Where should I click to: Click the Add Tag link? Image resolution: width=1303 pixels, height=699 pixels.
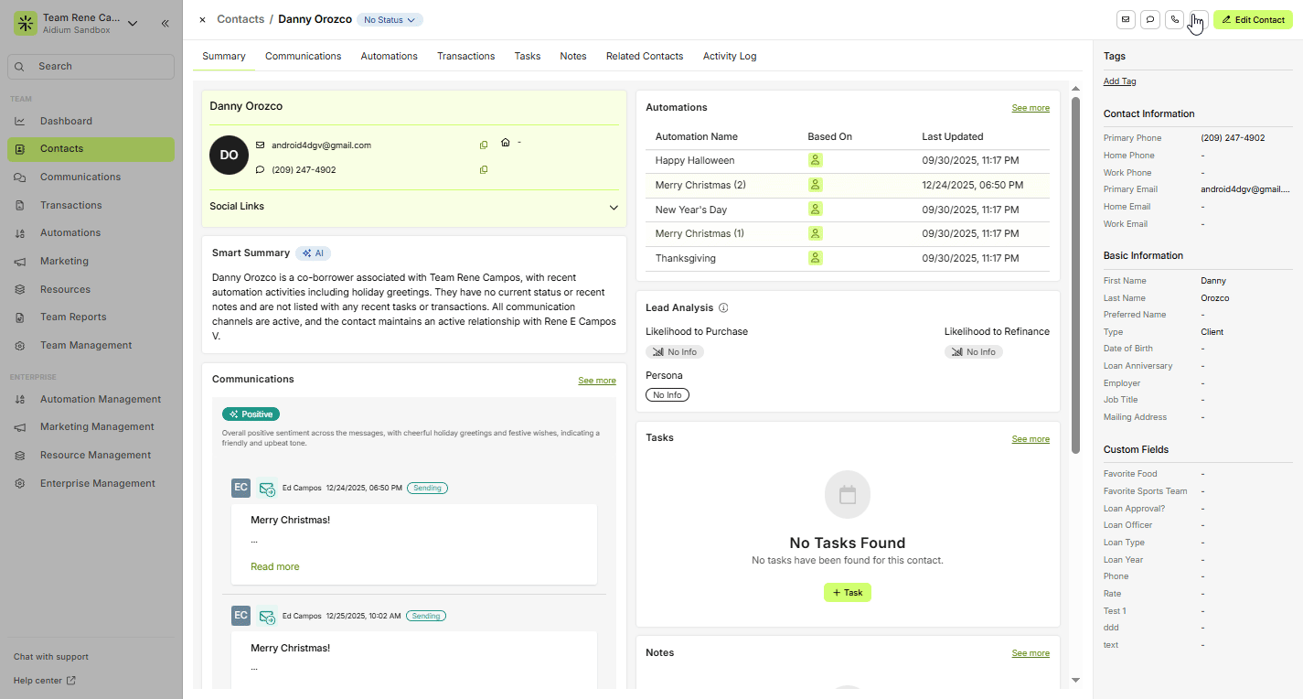click(x=1119, y=81)
